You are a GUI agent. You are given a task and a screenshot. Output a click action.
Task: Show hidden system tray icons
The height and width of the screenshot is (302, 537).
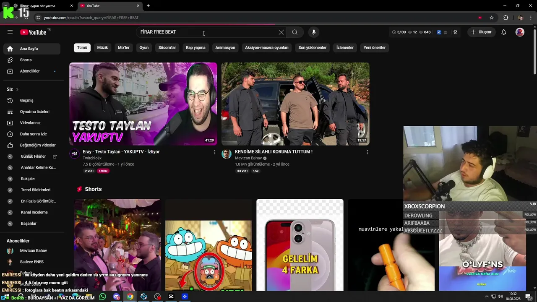pyautogui.click(x=487, y=297)
